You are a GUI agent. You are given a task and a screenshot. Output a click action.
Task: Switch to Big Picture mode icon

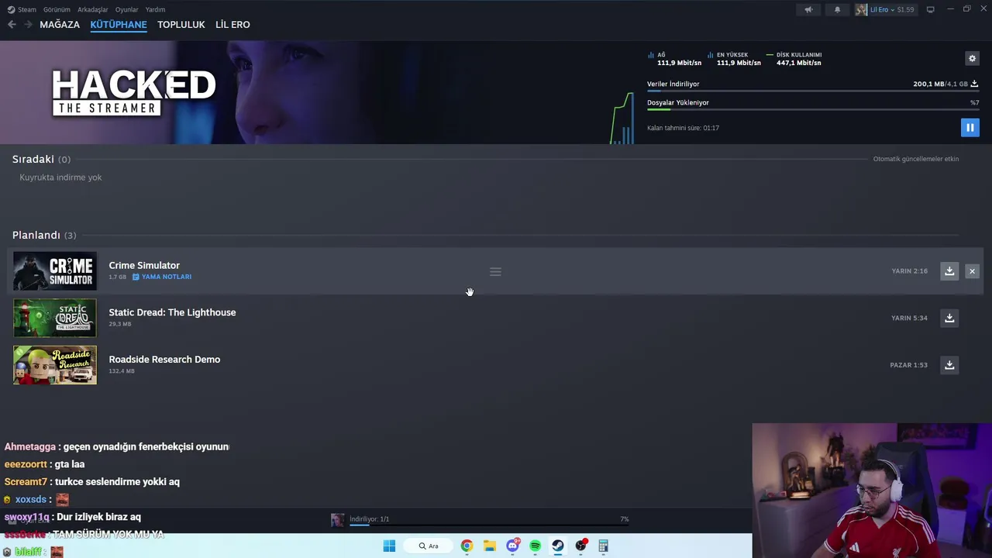point(930,9)
